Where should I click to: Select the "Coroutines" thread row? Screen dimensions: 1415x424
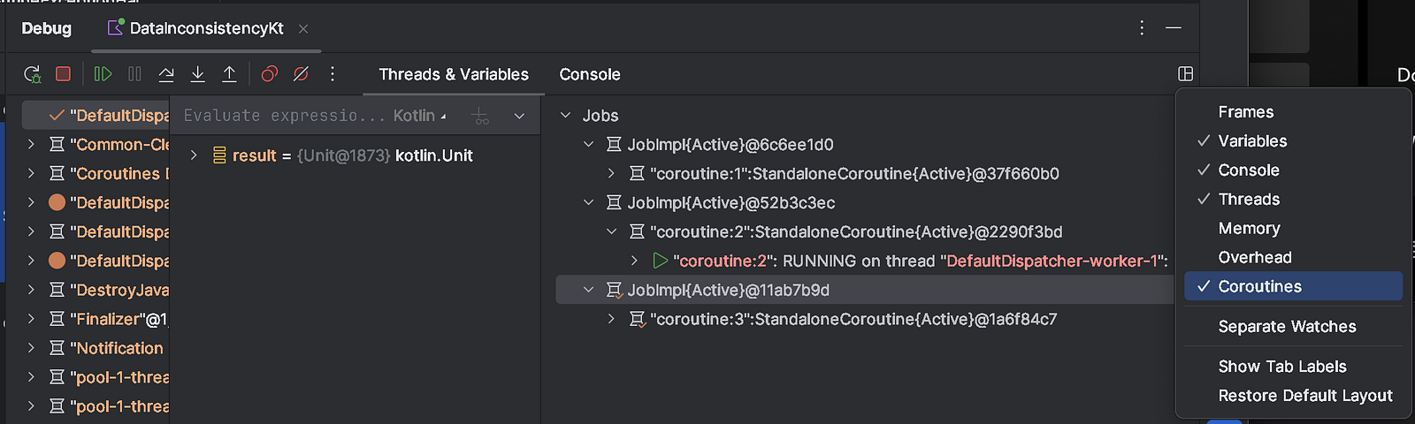pos(96,174)
